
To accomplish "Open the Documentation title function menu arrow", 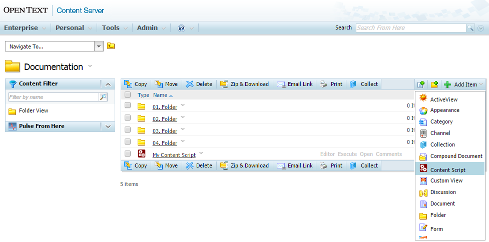I will click(x=90, y=66).
